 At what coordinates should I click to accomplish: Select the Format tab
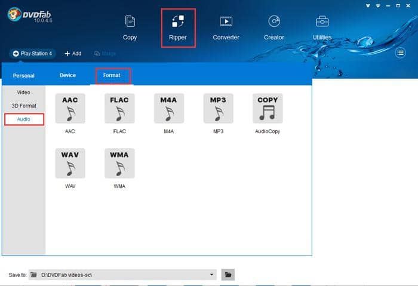click(112, 76)
